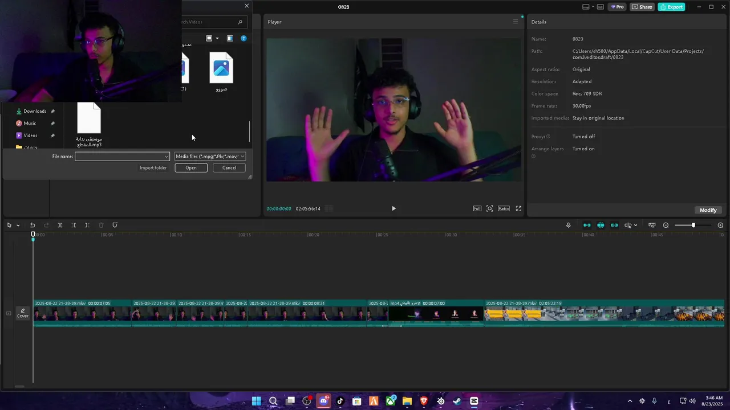The image size is (730, 410).
Task: Play the video in Player
Action: 394,208
